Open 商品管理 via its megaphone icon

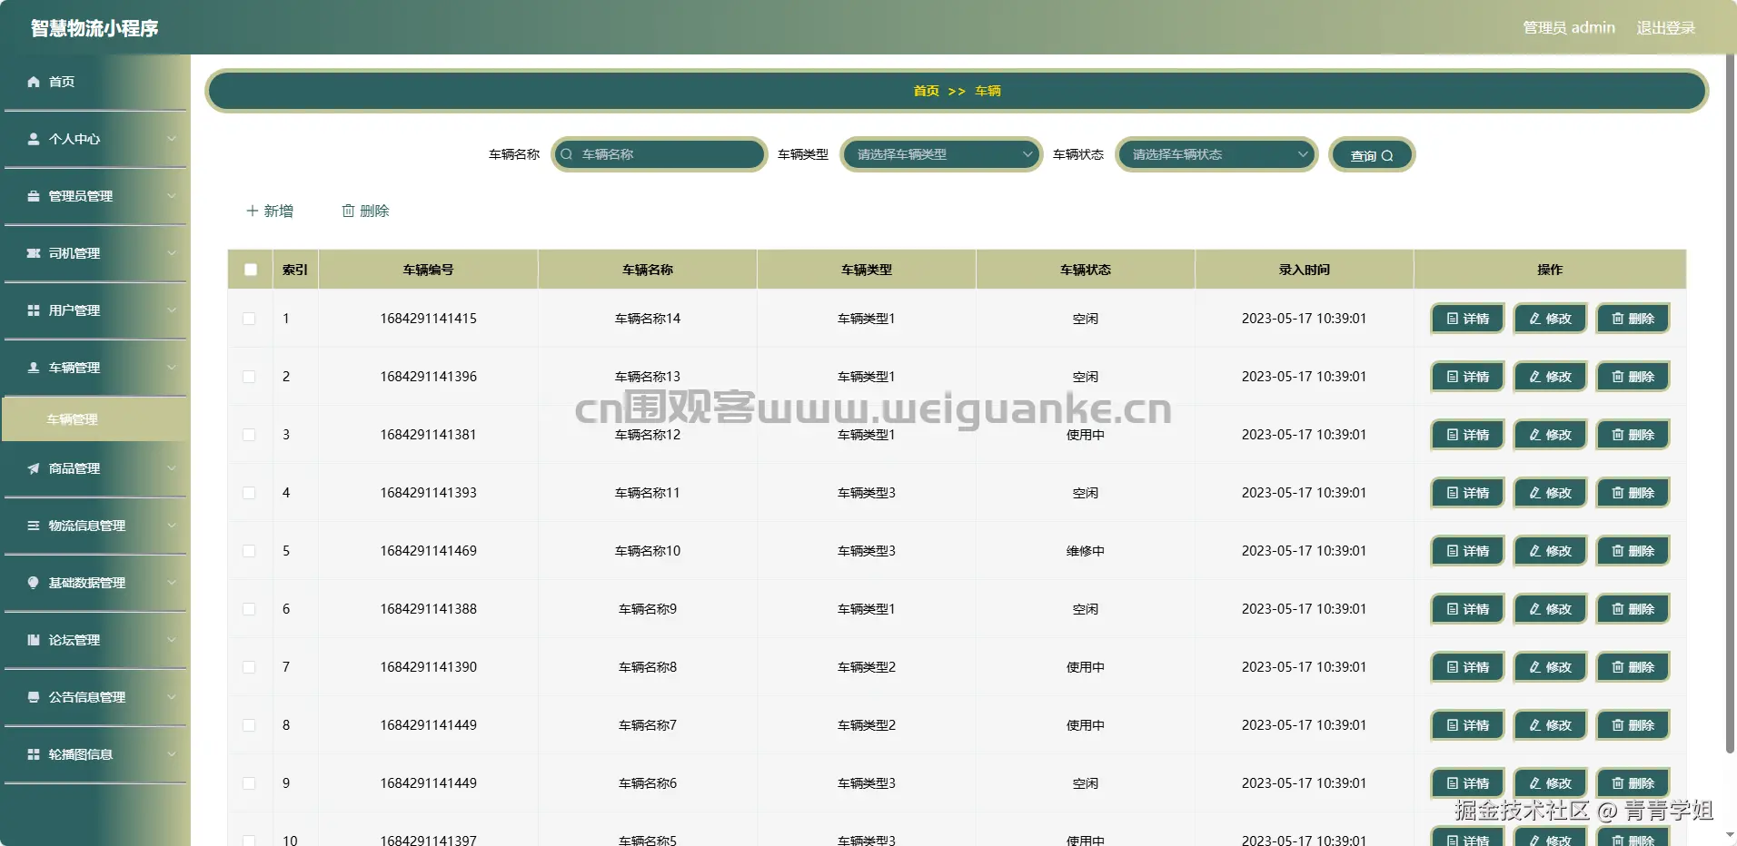(33, 468)
